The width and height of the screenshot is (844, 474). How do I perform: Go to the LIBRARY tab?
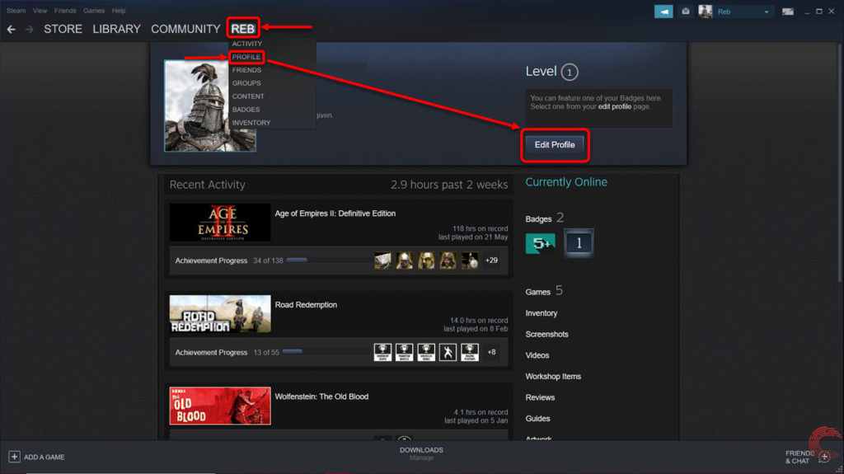[x=116, y=29]
